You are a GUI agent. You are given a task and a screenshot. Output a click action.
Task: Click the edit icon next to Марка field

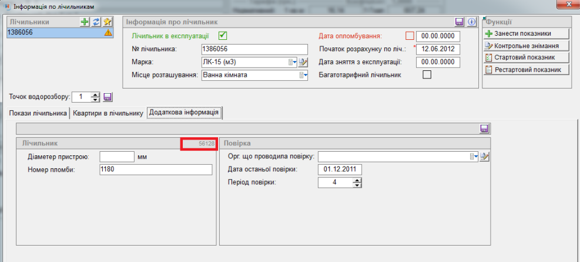303,62
